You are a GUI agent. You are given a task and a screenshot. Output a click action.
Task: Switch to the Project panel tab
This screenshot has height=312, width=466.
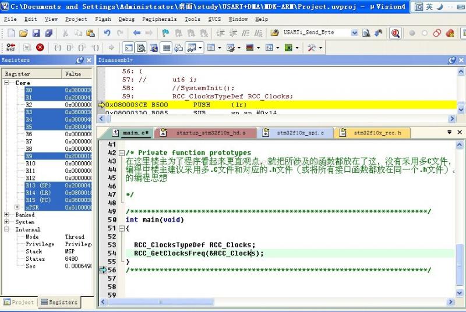click(19, 303)
